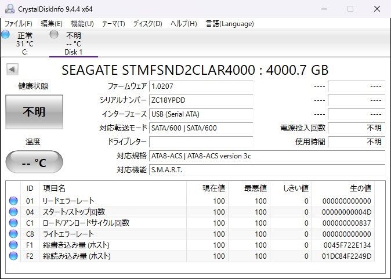Select the Disk 1 drive tab
391x279 pixels.
tap(73, 44)
